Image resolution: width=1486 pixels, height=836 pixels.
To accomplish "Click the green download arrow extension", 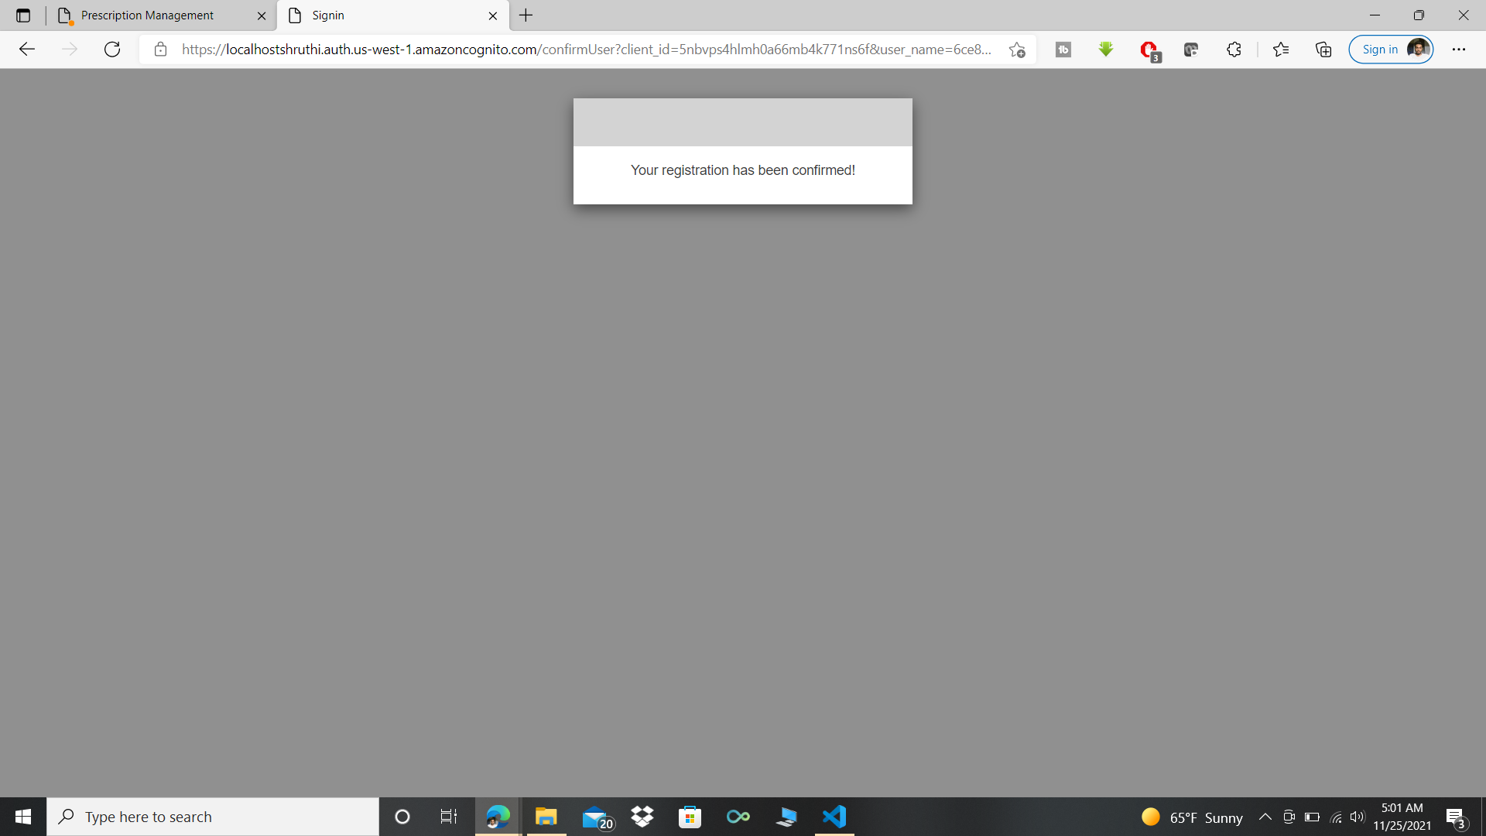I will (x=1106, y=50).
